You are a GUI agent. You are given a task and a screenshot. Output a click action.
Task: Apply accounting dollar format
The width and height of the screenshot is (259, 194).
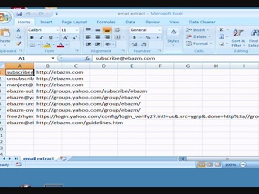pos(134,37)
